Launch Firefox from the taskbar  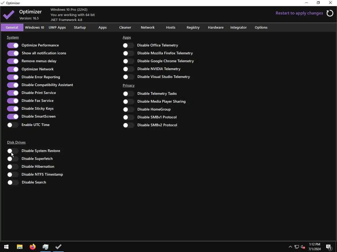coord(33,247)
